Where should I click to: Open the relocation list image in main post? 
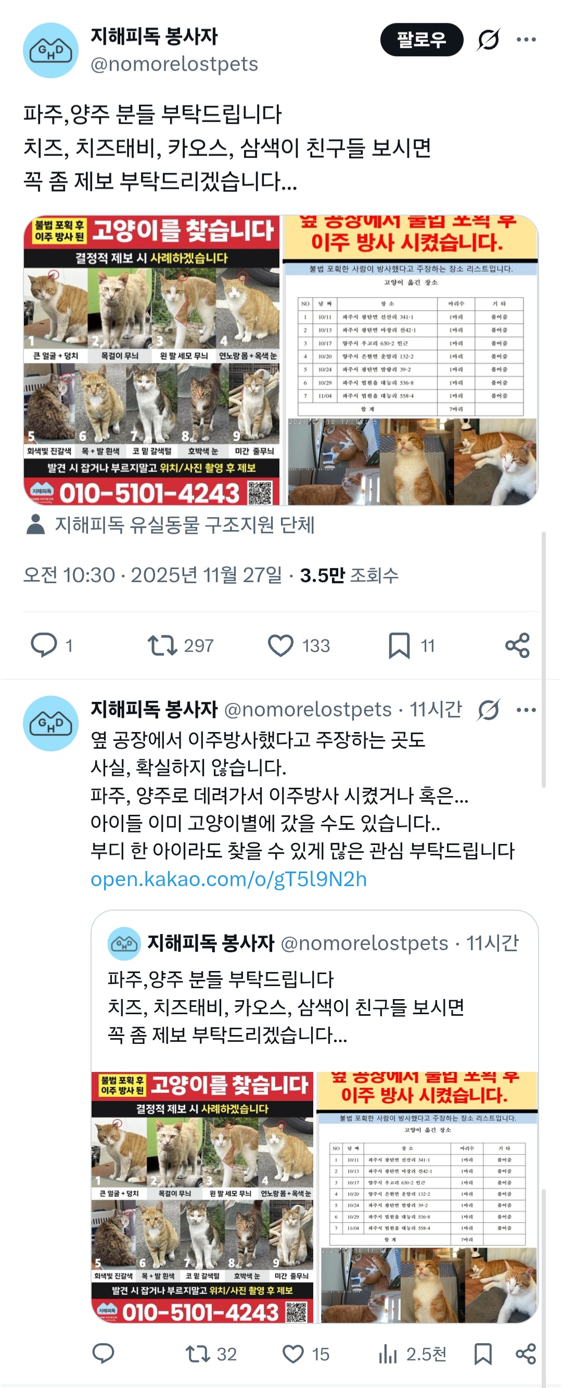click(410, 360)
